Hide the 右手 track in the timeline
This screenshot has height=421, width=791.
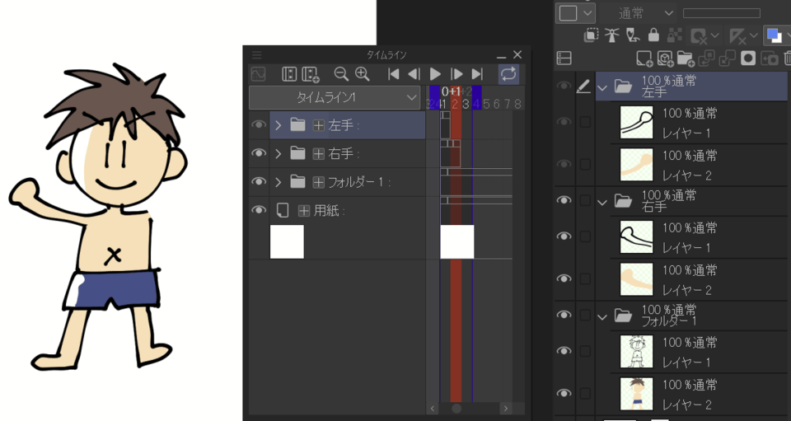coord(259,152)
